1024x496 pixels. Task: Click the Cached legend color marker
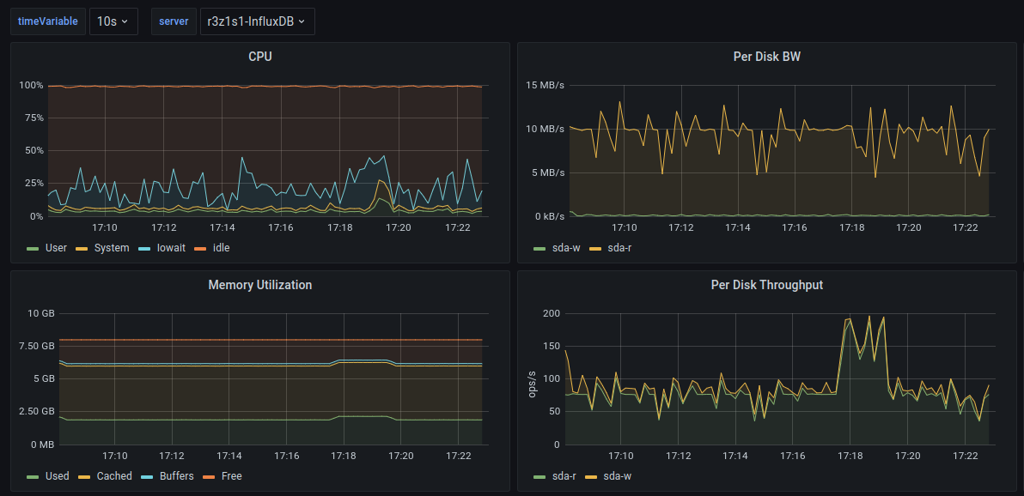[x=84, y=476]
